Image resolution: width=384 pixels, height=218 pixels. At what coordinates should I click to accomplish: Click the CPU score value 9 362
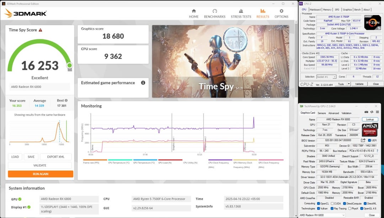click(x=113, y=56)
